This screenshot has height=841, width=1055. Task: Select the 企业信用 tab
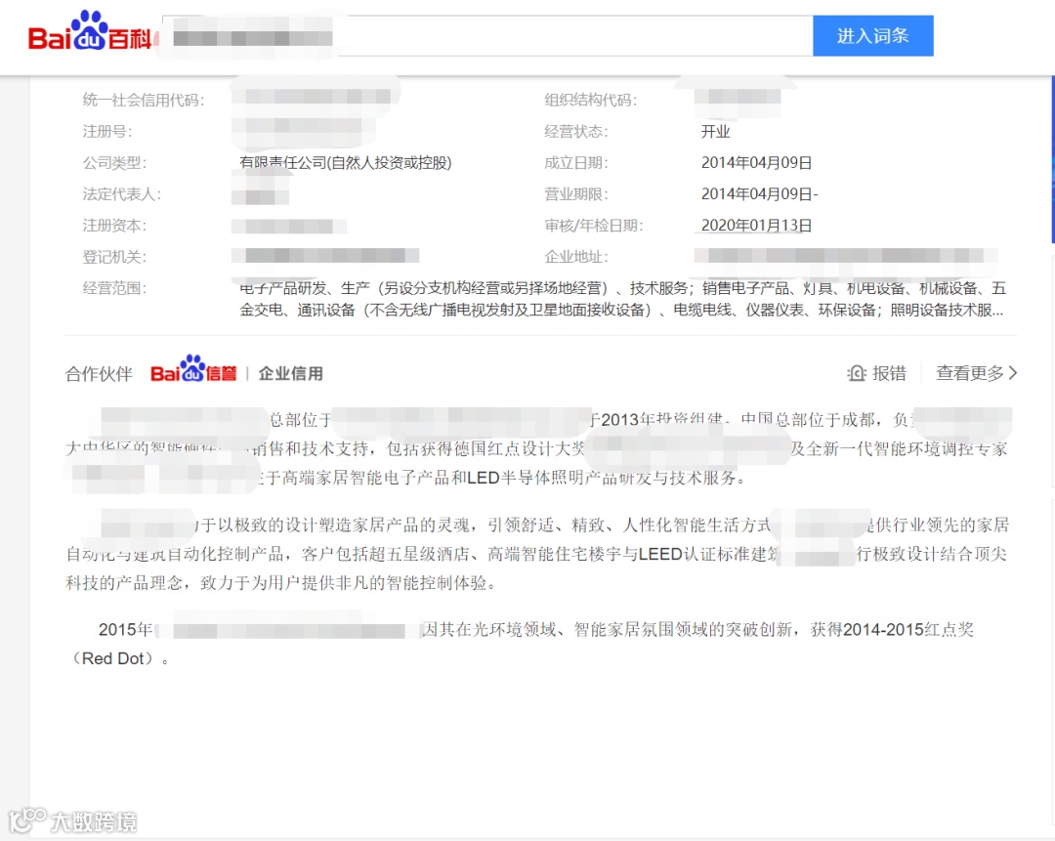pos(290,373)
